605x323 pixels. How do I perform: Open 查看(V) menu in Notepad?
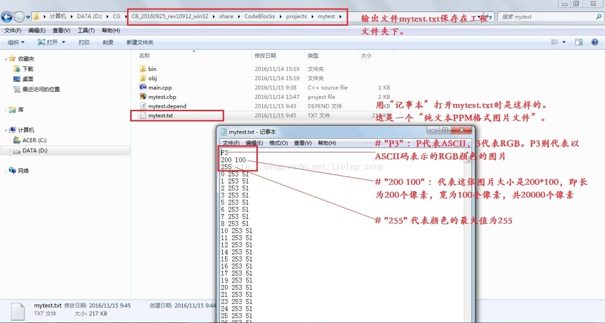point(303,143)
